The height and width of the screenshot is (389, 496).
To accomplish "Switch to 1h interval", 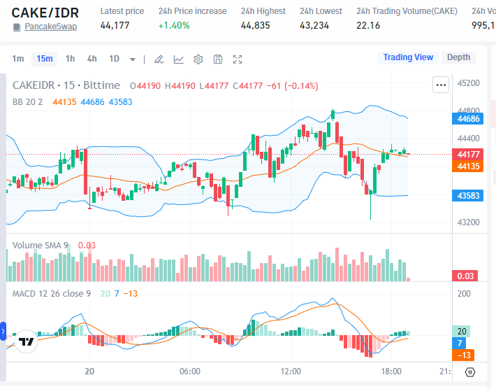I will [71, 59].
